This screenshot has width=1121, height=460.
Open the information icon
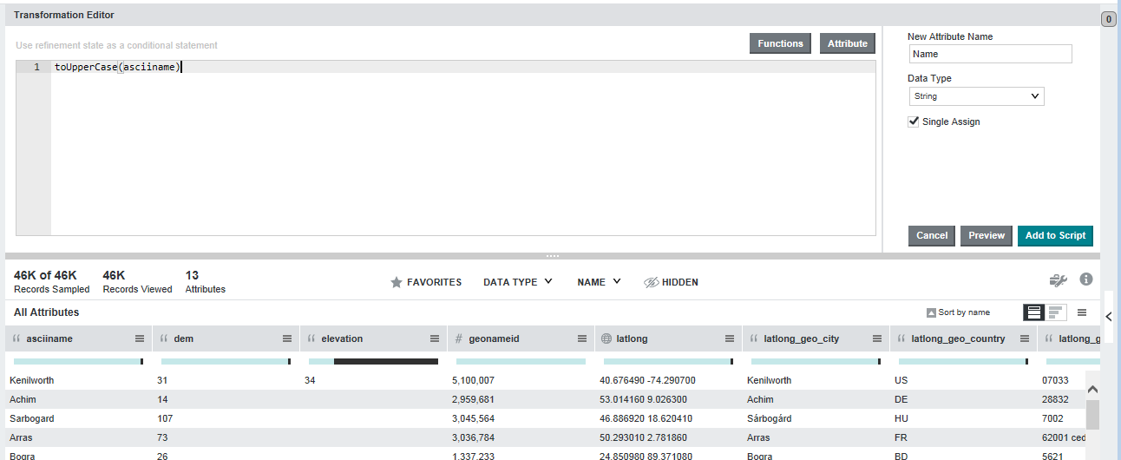pyautogui.click(x=1085, y=279)
